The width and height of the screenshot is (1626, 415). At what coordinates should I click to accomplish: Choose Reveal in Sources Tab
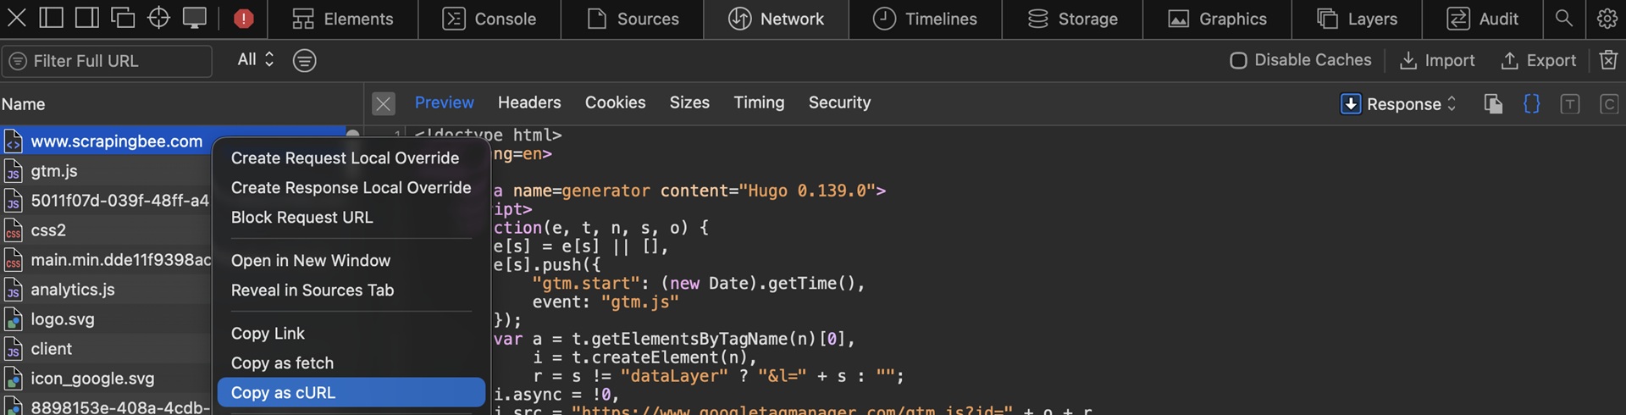pyautogui.click(x=351, y=290)
